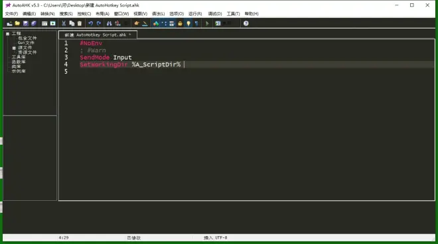Expand the 源文件 tree node
The width and height of the screenshot is (438, 244).
tap(14, 48)
